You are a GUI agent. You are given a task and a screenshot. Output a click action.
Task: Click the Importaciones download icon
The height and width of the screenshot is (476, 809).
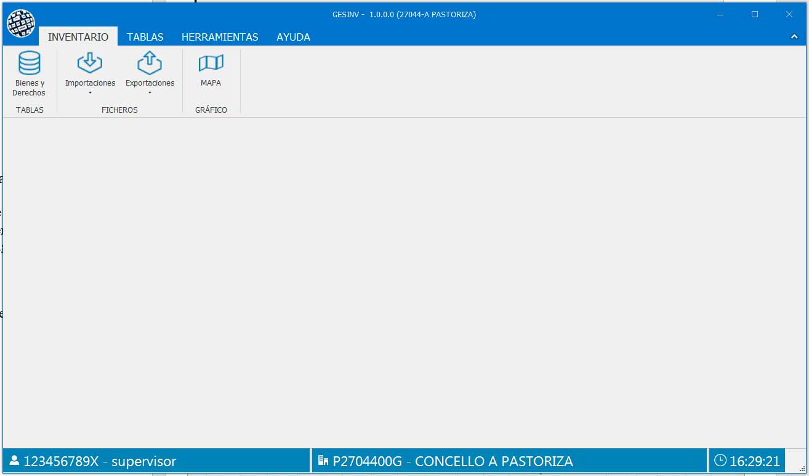click(x=90, y=63)
